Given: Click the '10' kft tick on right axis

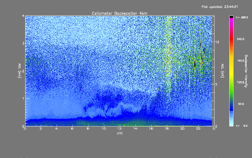Looking at the screenshot, I should pyautogui.click(x=217, y=42).
